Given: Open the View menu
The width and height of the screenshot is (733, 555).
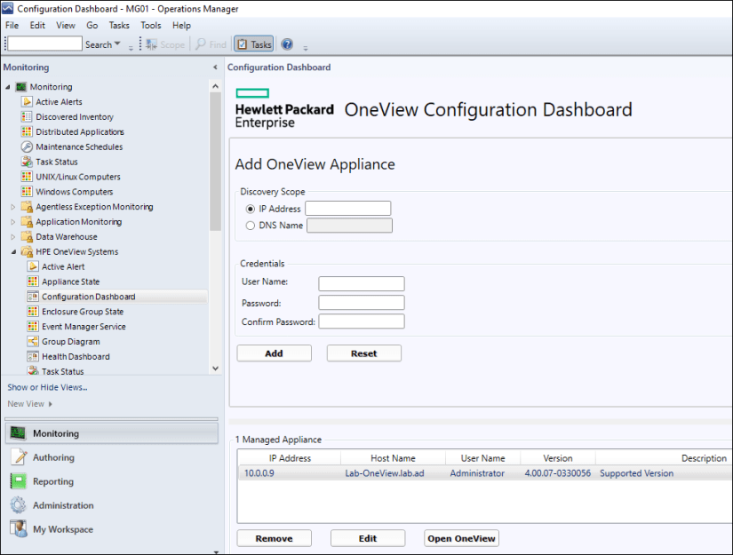Looking at the screenshot, I should point(66,25).
